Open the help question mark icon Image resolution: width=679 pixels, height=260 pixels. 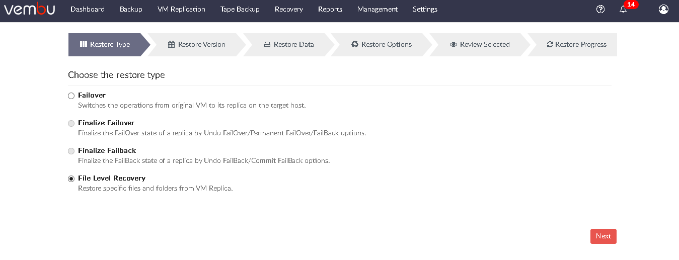(x=600, y=9)
